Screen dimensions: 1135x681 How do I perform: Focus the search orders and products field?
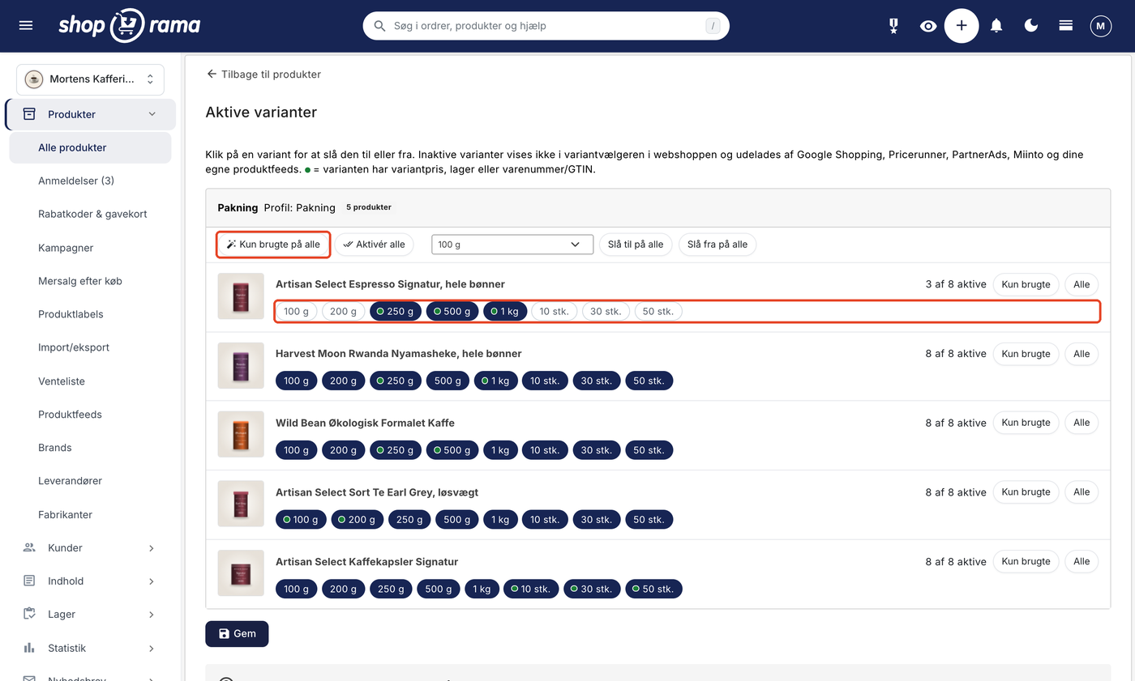(546, 26)
